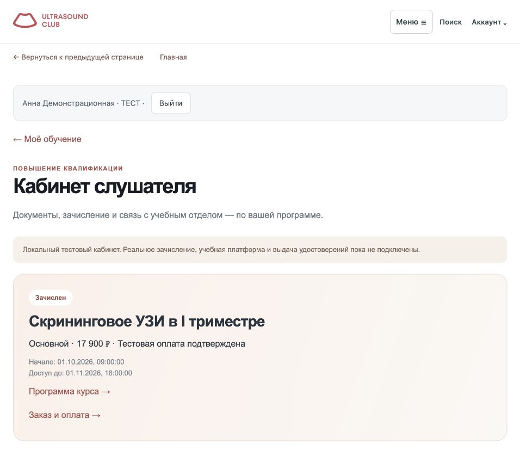The image size is (520, 450).
Task: Open the Заказ и оплата link
Action: [65, 415]
